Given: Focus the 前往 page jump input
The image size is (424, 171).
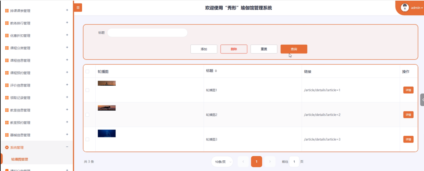Looking at the screenshot, I should (x=294, y=162).
